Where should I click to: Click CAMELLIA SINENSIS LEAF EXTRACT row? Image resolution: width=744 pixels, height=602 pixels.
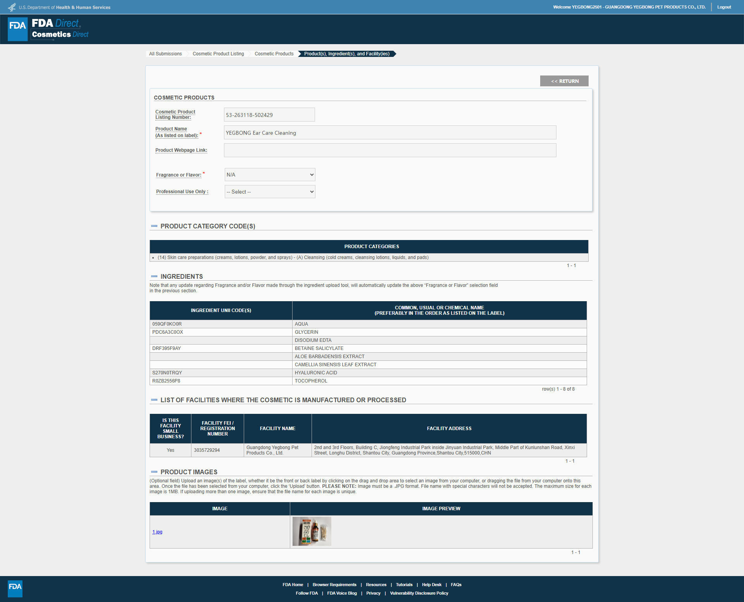pyautogui.click(x=368, y=365)
